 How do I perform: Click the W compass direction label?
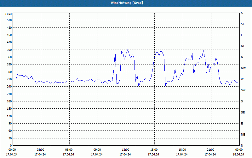click(x=242, y=79)
